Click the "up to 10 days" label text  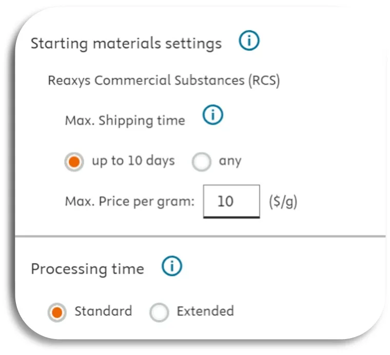(133, 161)
